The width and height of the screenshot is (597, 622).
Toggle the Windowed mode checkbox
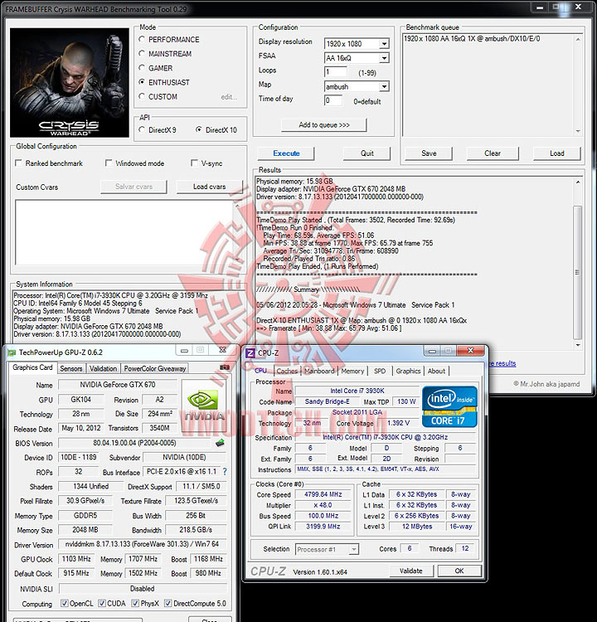pyautogui.click(x=109, y=163)
